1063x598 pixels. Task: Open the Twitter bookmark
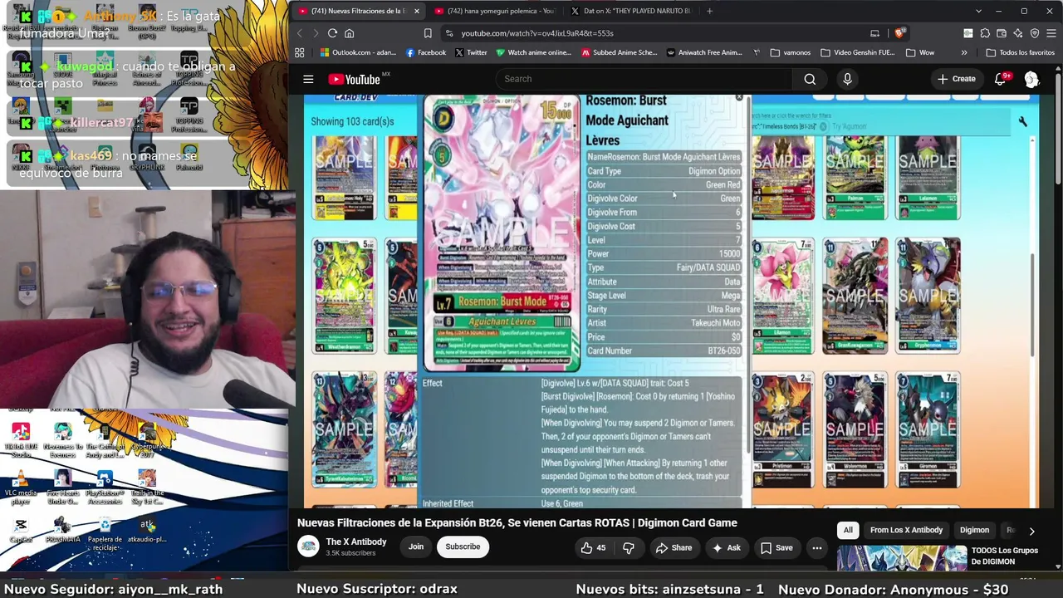click(x=471, y=52)
